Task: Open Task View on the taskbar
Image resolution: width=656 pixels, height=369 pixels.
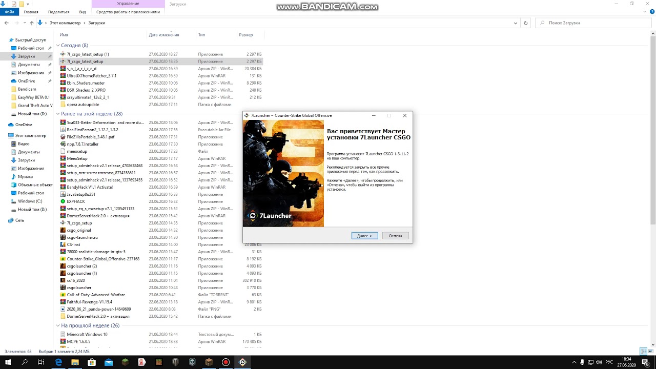Action: click(41, 362)
